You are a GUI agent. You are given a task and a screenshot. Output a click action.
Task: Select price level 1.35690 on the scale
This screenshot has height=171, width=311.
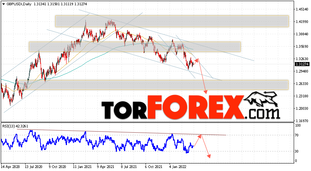tap(302, 46)
